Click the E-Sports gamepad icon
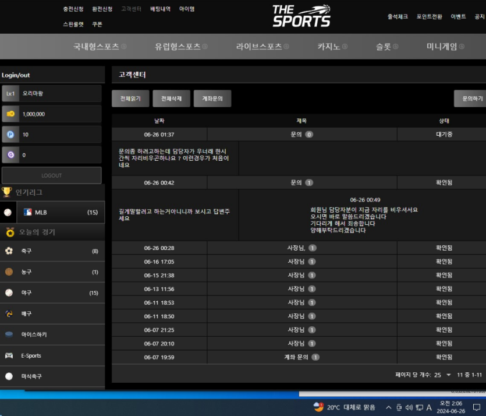486x416 pixels. tap(9, 355)
